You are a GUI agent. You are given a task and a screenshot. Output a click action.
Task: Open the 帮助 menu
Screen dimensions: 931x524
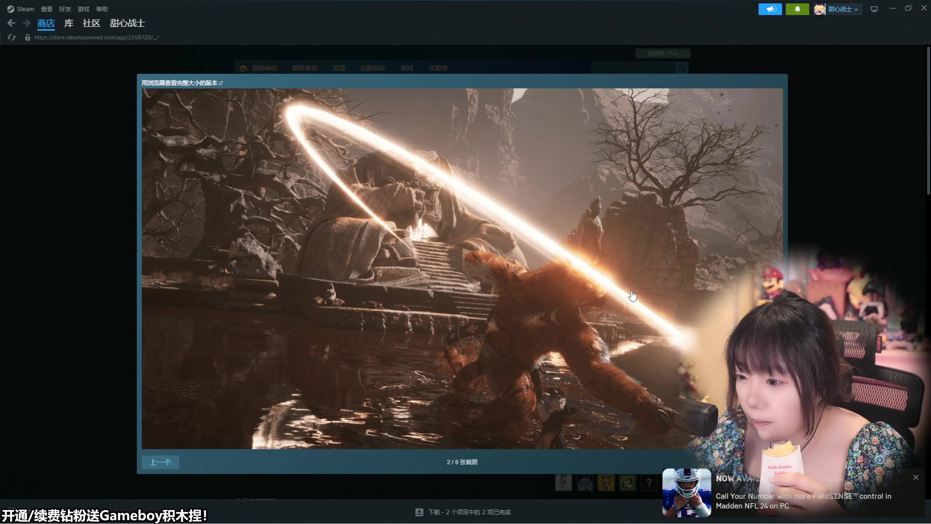click(x=102, y=9)
